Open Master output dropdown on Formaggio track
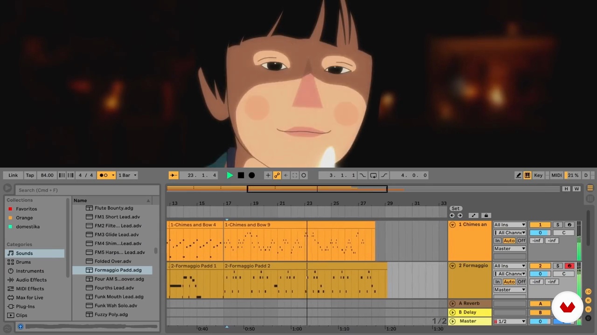597x335 pixels. tap(510, 289)
